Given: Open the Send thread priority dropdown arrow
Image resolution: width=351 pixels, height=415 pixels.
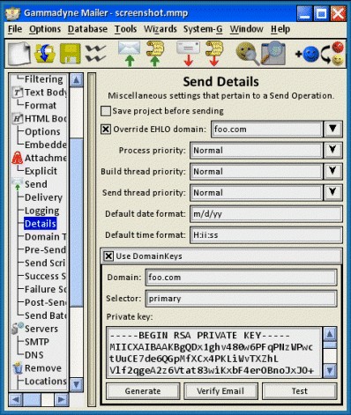Looking at the screenshot, I should click(x=332, y=192).
